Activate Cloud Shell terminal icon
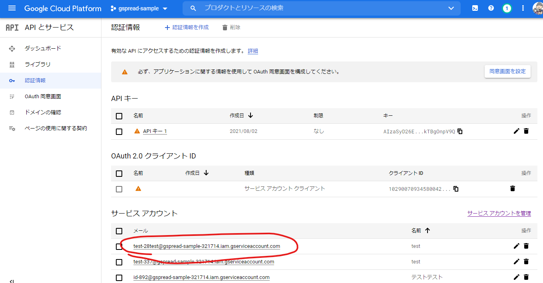This screenshot has height=283, width=543. pyautogui.click(x=475, y=8)
